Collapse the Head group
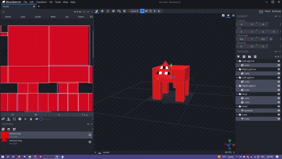282x159 pixels. (237, 106)
